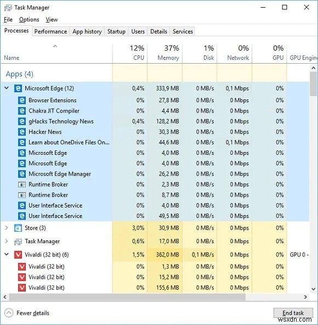Image resolution: width=318 pixels, height=325 pixels.
Task: Click the horizontal scrollbar right arrow
Action: pyautogui.click(x=305, y=297)
